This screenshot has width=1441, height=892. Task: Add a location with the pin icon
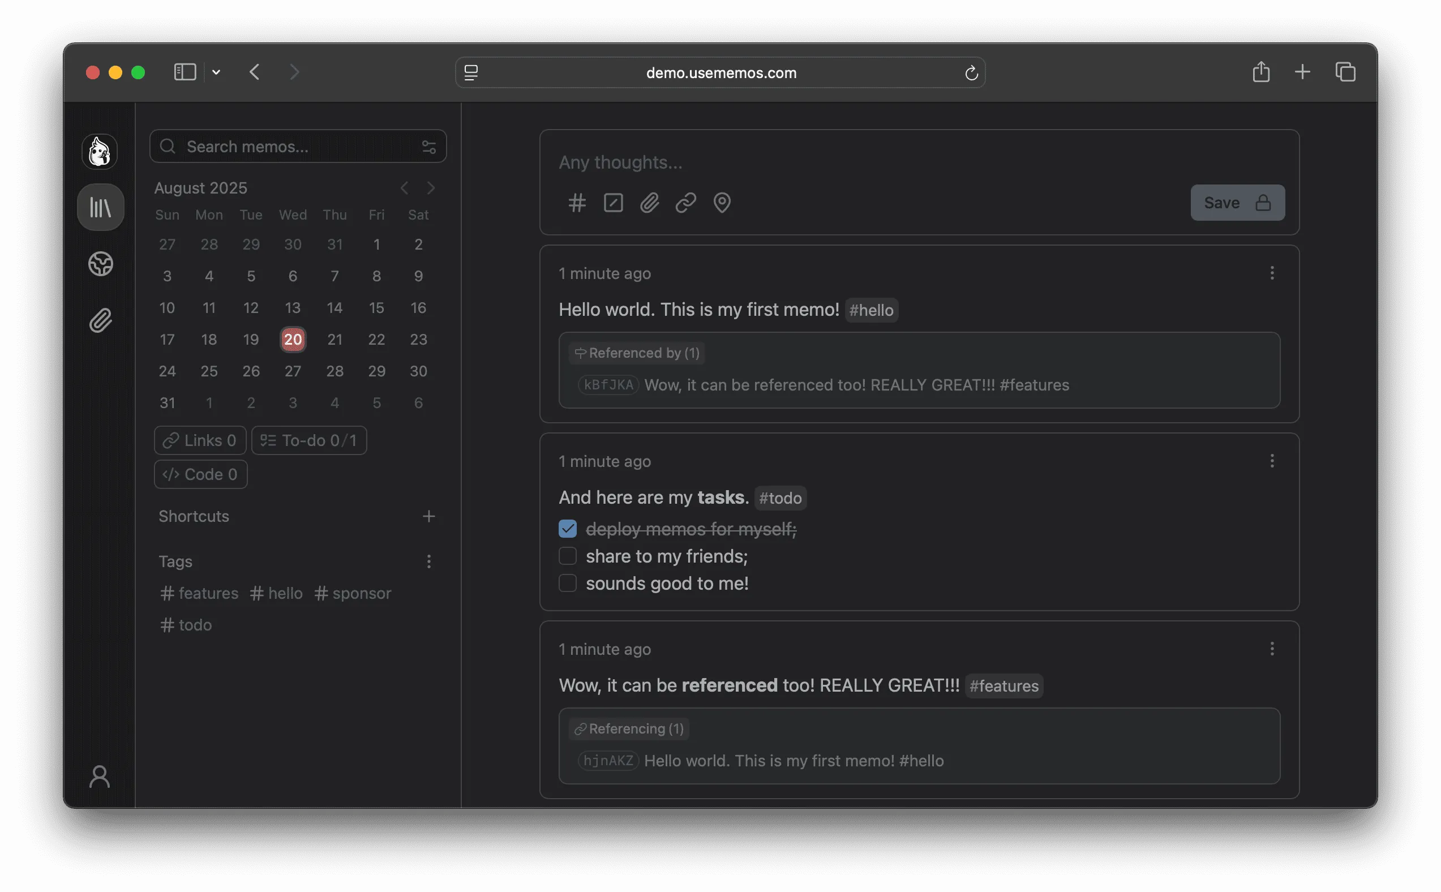[x=722, y=203]
